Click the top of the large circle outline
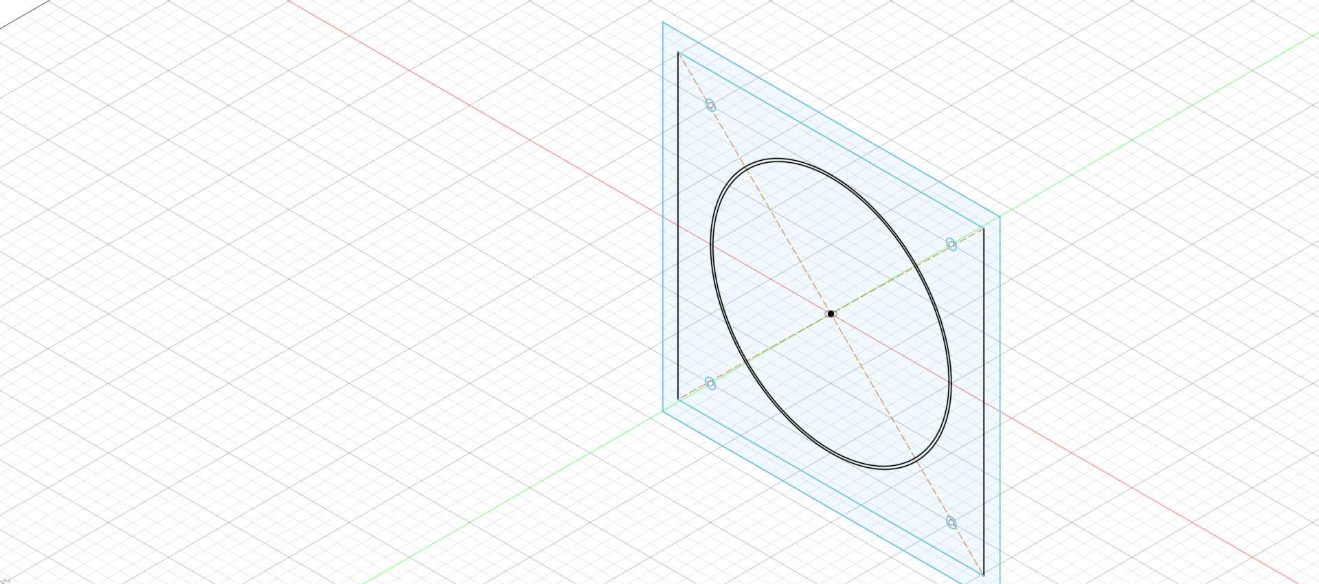This screenshot has width=1319, height=584. coord(776,161)
